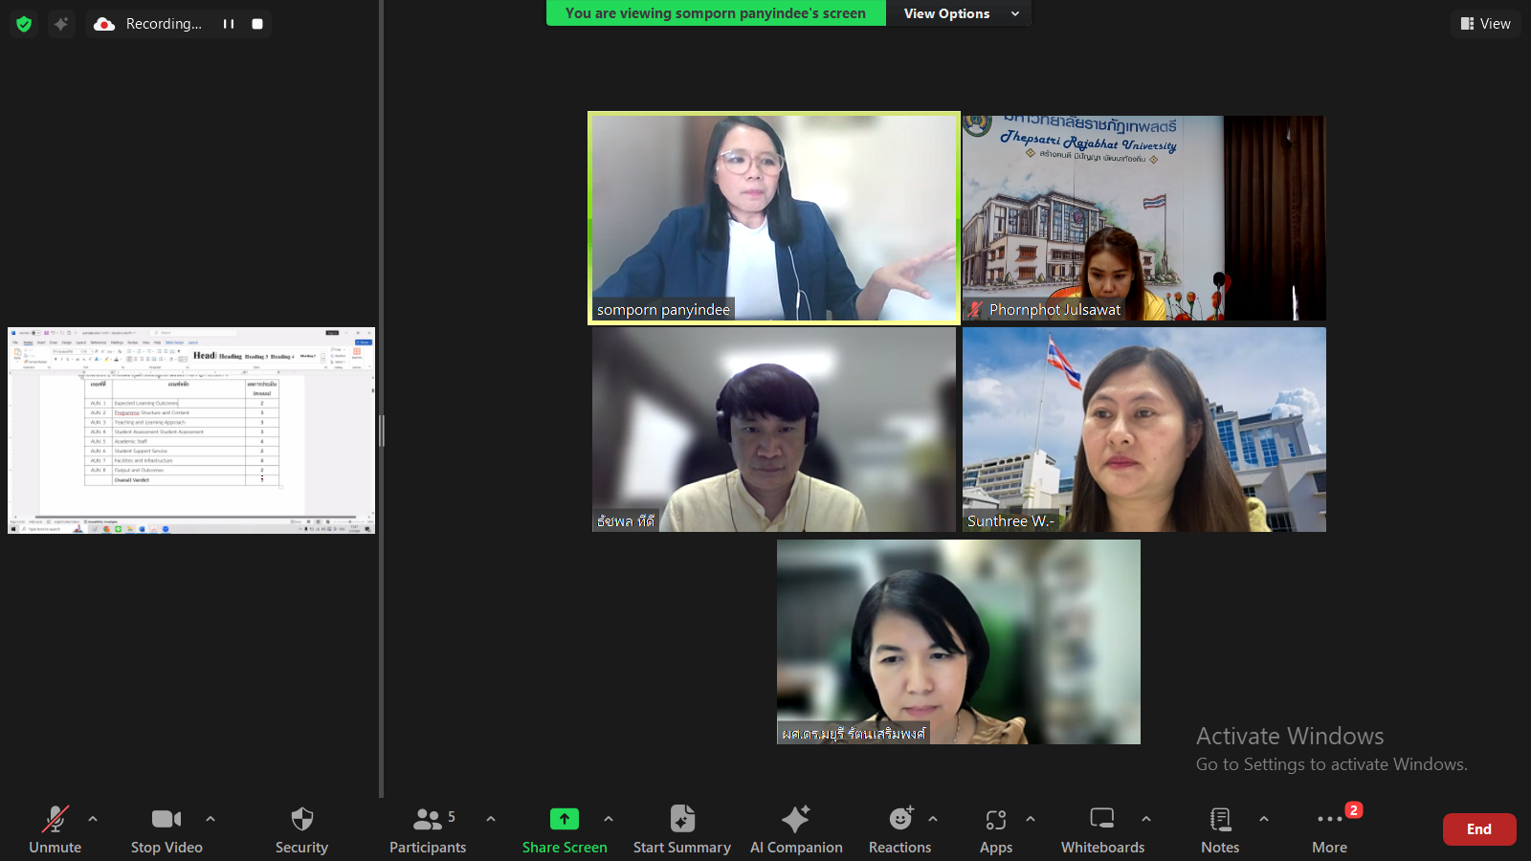Open the Security shield icon
1531x861 pixels.
[x=301, y=820]
